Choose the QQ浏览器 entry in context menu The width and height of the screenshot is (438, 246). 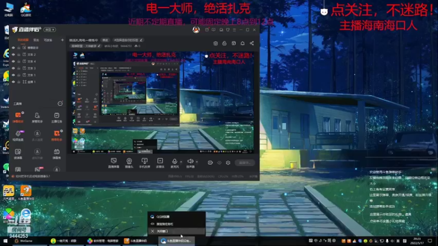tap(176, 216)
